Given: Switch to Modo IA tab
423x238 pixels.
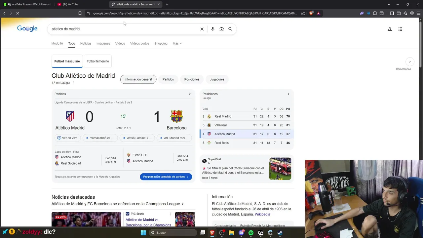Looking at the screenshot, I should (57, 43).
